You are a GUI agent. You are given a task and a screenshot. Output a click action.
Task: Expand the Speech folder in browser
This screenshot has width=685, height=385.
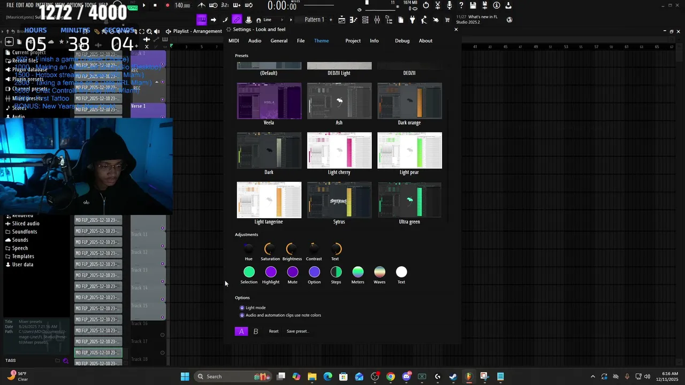(20, 248)
